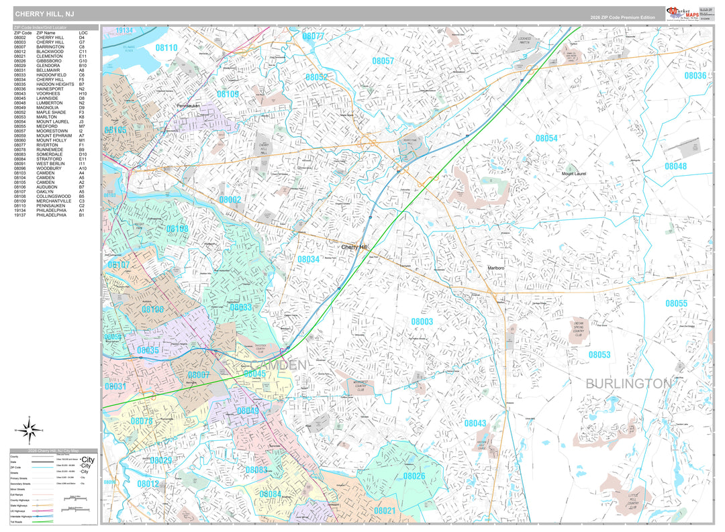The width and height of the screenshot is (725, 532).
Task: Click the 08106 ZIP label on the map
Action: [152, 310]
